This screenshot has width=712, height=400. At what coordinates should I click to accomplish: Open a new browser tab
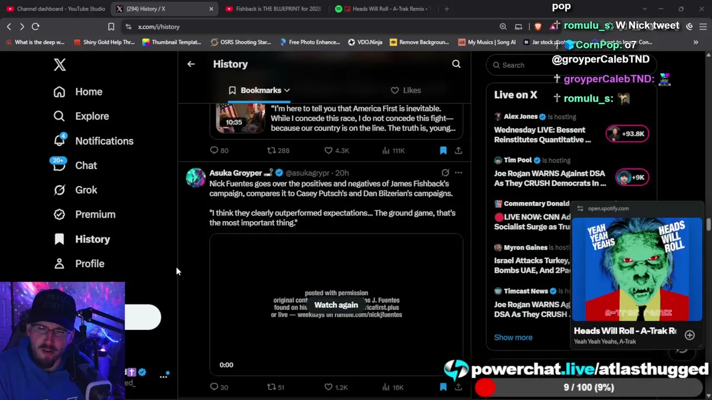[x=447, y=9]
